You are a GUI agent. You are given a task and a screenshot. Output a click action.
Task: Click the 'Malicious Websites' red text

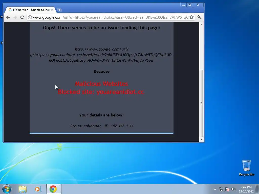(101, 84)
